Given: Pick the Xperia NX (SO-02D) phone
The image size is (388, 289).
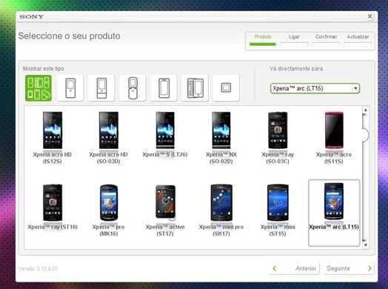Looking at the screenshot, I should coord(221,138).
